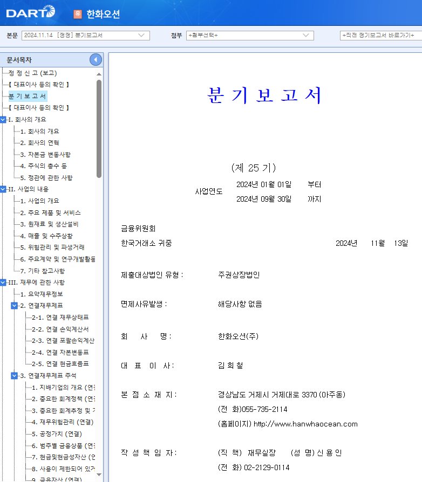Click the 김 희 철 representative name
Screen dimensions: 422x482
pyautogui.click(x=230, y=366)
